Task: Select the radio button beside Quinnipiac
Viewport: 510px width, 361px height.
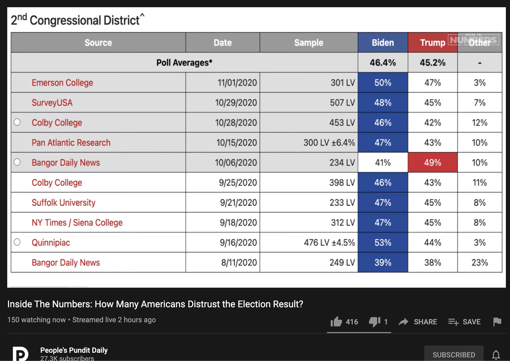Action: (17, 242)
